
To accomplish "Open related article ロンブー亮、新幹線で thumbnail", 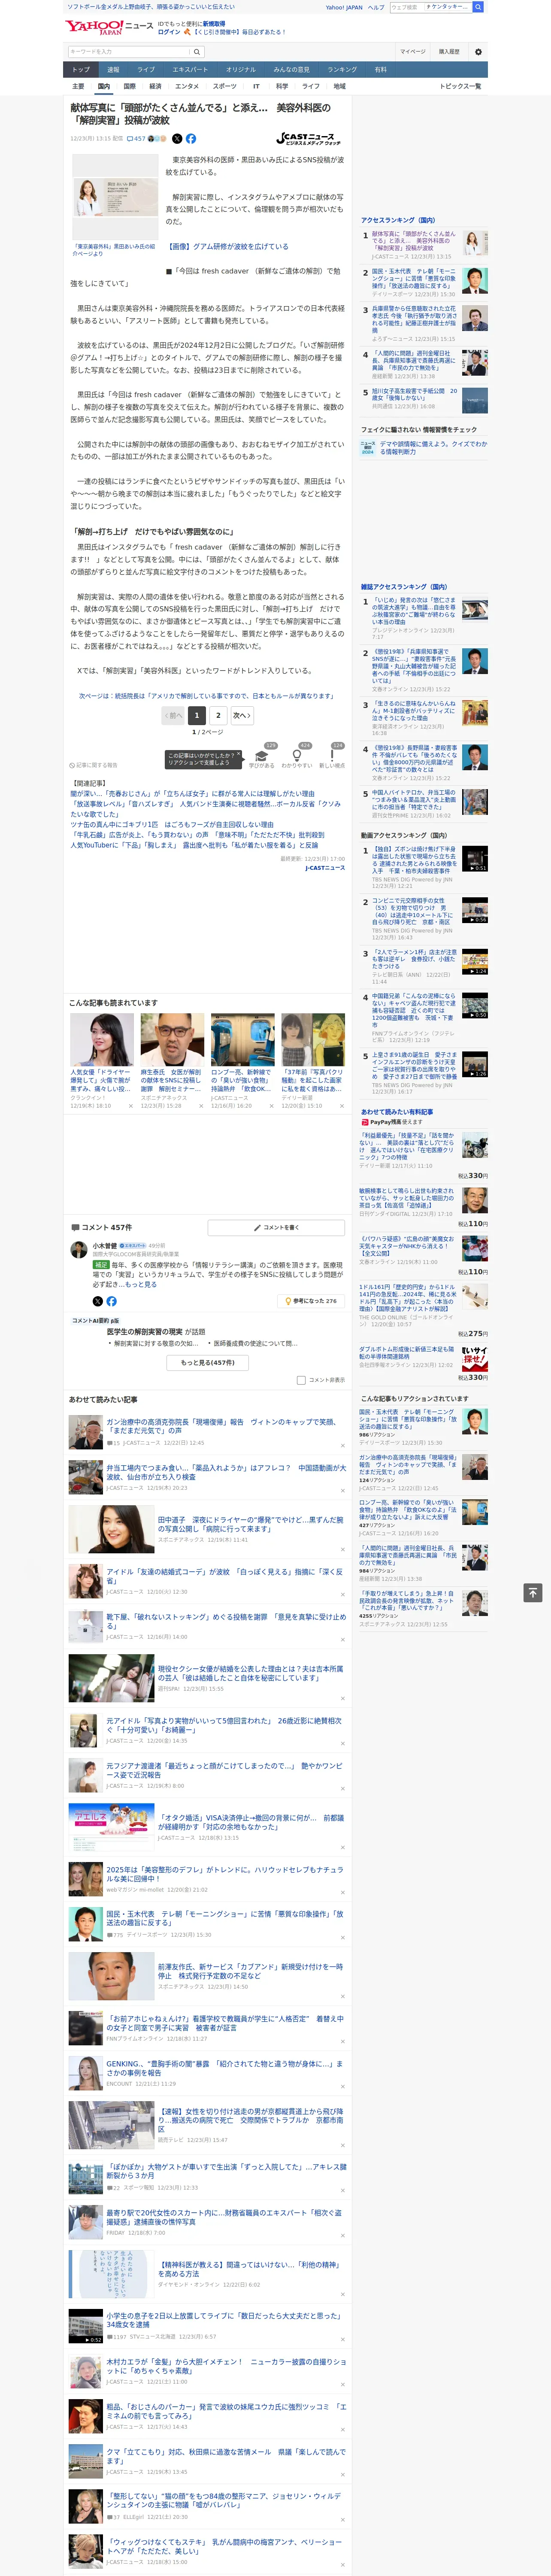I will click(242, 1040).
